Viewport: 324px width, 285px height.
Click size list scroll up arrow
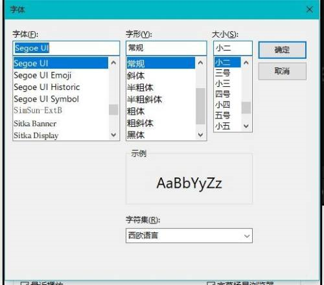(246, 63)
